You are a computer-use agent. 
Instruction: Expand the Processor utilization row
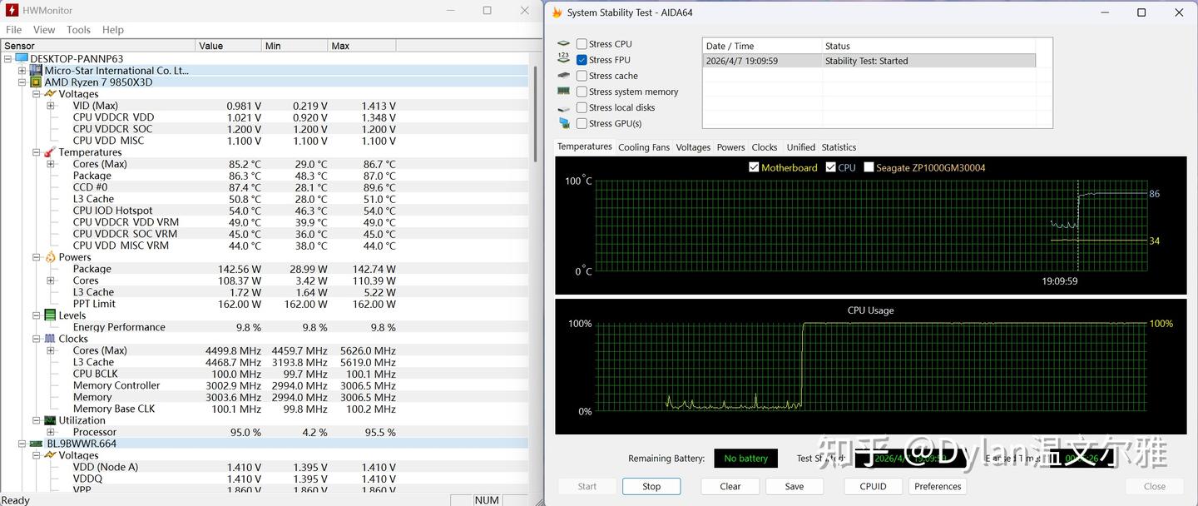pos(51,432)
